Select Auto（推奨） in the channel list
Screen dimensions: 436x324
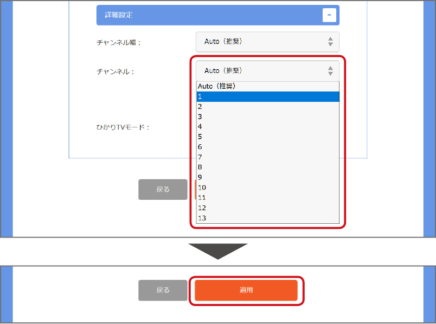268,87
